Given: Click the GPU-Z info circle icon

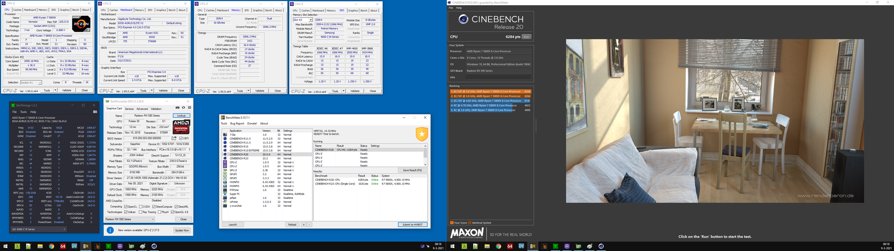Looking at the screenshot, I should tap(110, 230).
